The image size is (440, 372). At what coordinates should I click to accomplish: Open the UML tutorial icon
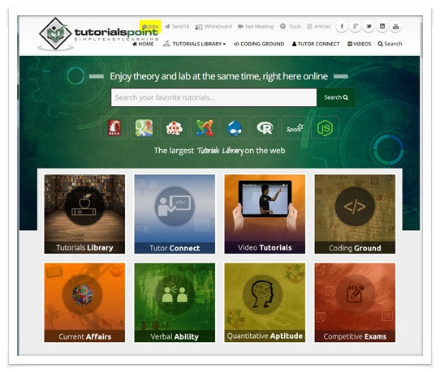pyautogui.click(x=175, y=128)
